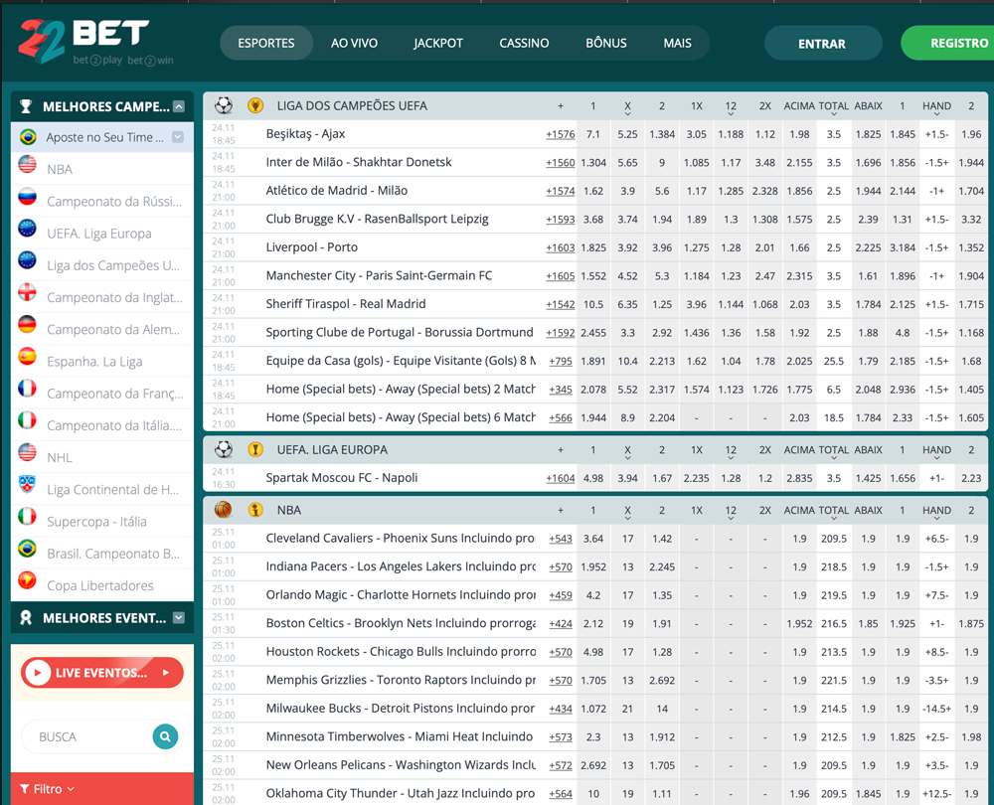
Task: Choose the France flag icon for Campeonato da França
Action: [27, 389]
